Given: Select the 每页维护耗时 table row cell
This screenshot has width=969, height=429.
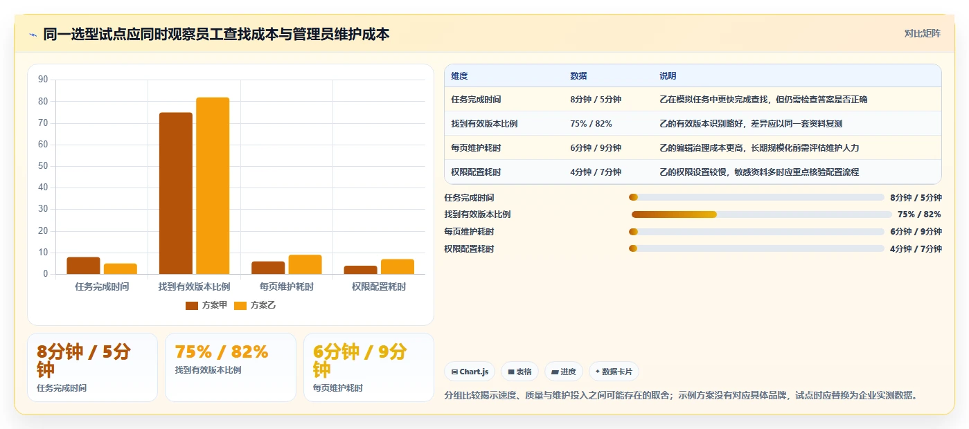Looking at the screenshot, I should click(x=504, y=148).
